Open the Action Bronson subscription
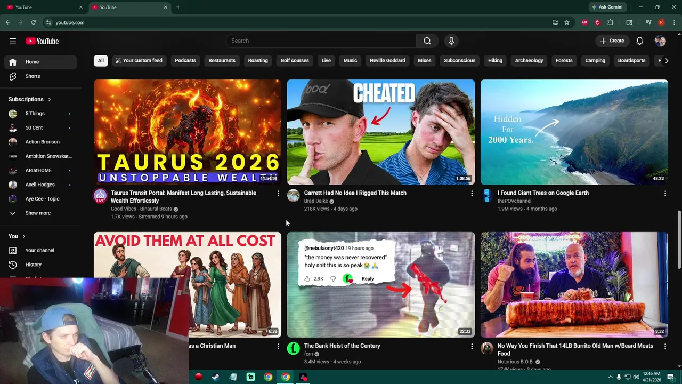Image resolution: width=682 pixels, height=384 pixels. tap(40, 142)
